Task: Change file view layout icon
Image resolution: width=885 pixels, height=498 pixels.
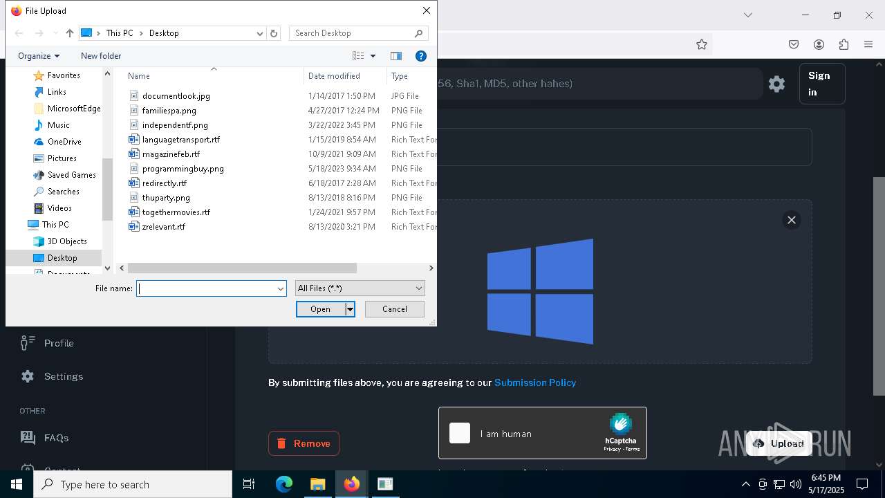Action: (x=358, y=56)
